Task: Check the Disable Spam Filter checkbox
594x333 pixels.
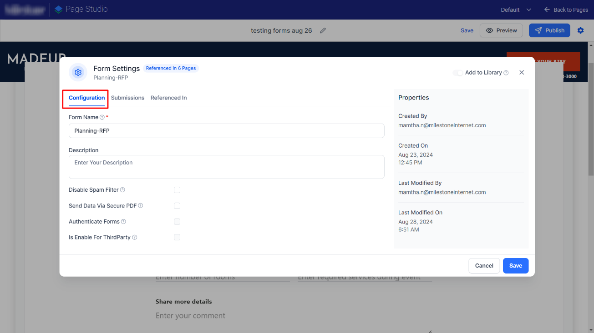Action: [177, 190]
